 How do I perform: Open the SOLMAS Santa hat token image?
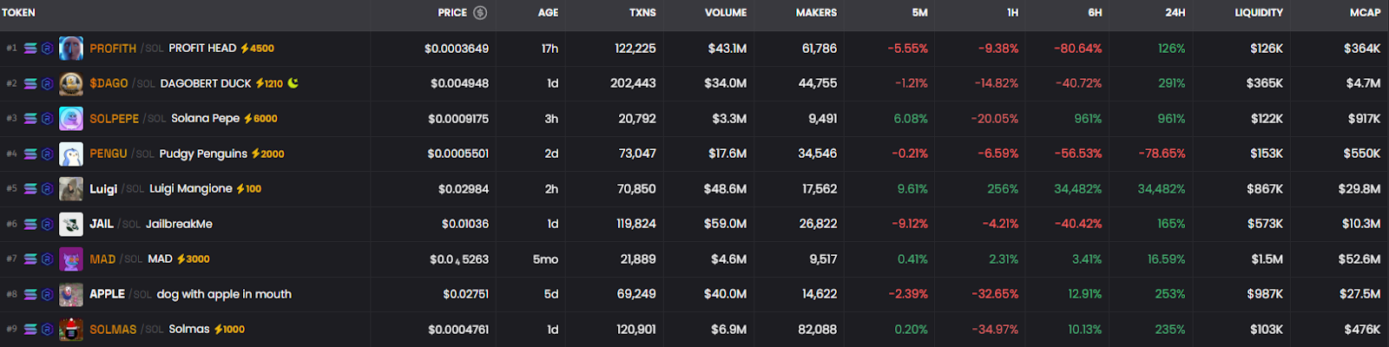click(x=71, y=330)
